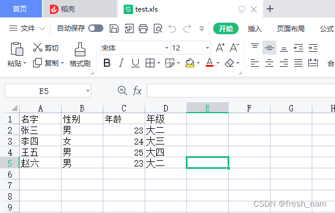
Task: Click the Select All corner triangle
Action: point(15,108)
